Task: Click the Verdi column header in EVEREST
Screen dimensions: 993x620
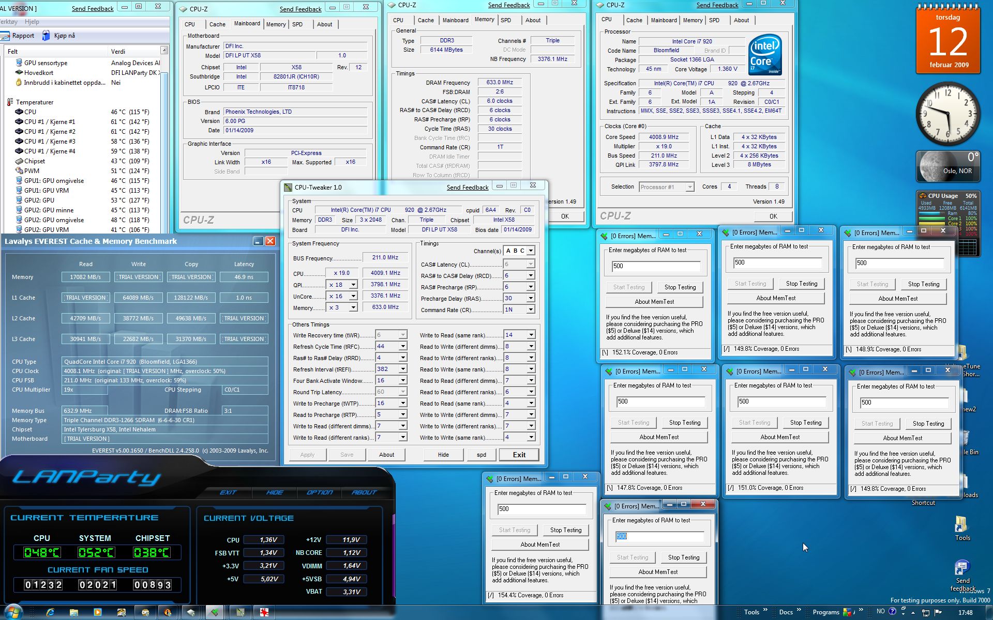Action: [x=134, y=51]
